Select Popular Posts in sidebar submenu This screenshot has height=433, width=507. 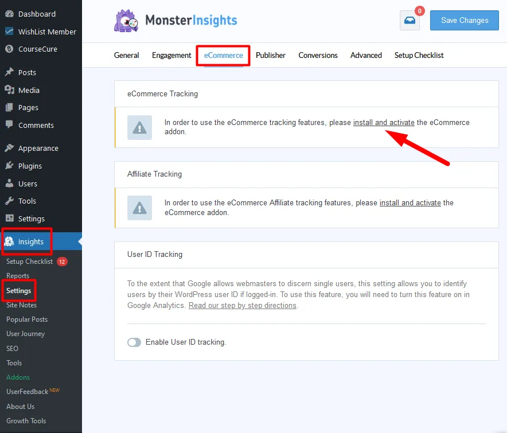point(27,319)
